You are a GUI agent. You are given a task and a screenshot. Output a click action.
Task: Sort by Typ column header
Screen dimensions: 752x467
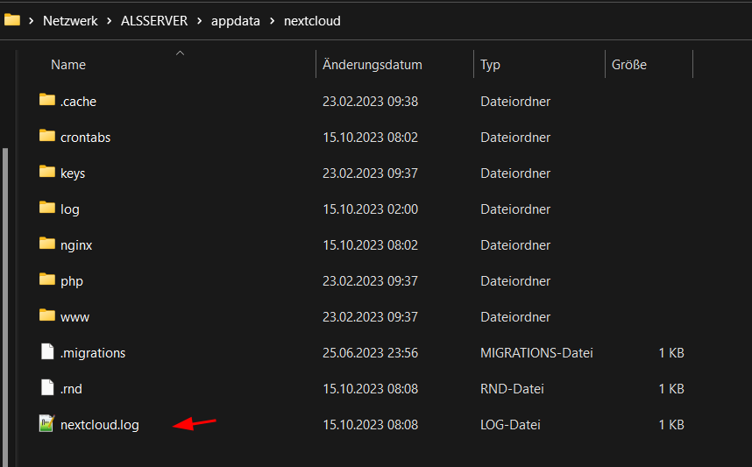pyautogui.click(x=490, y=65)
